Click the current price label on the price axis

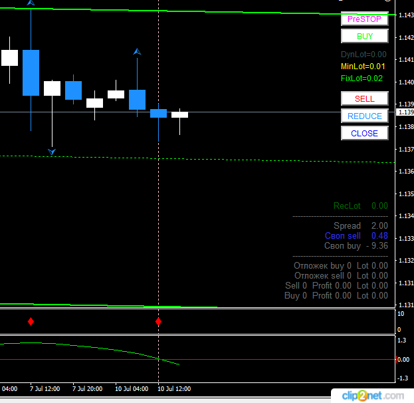tap(405, 112)
